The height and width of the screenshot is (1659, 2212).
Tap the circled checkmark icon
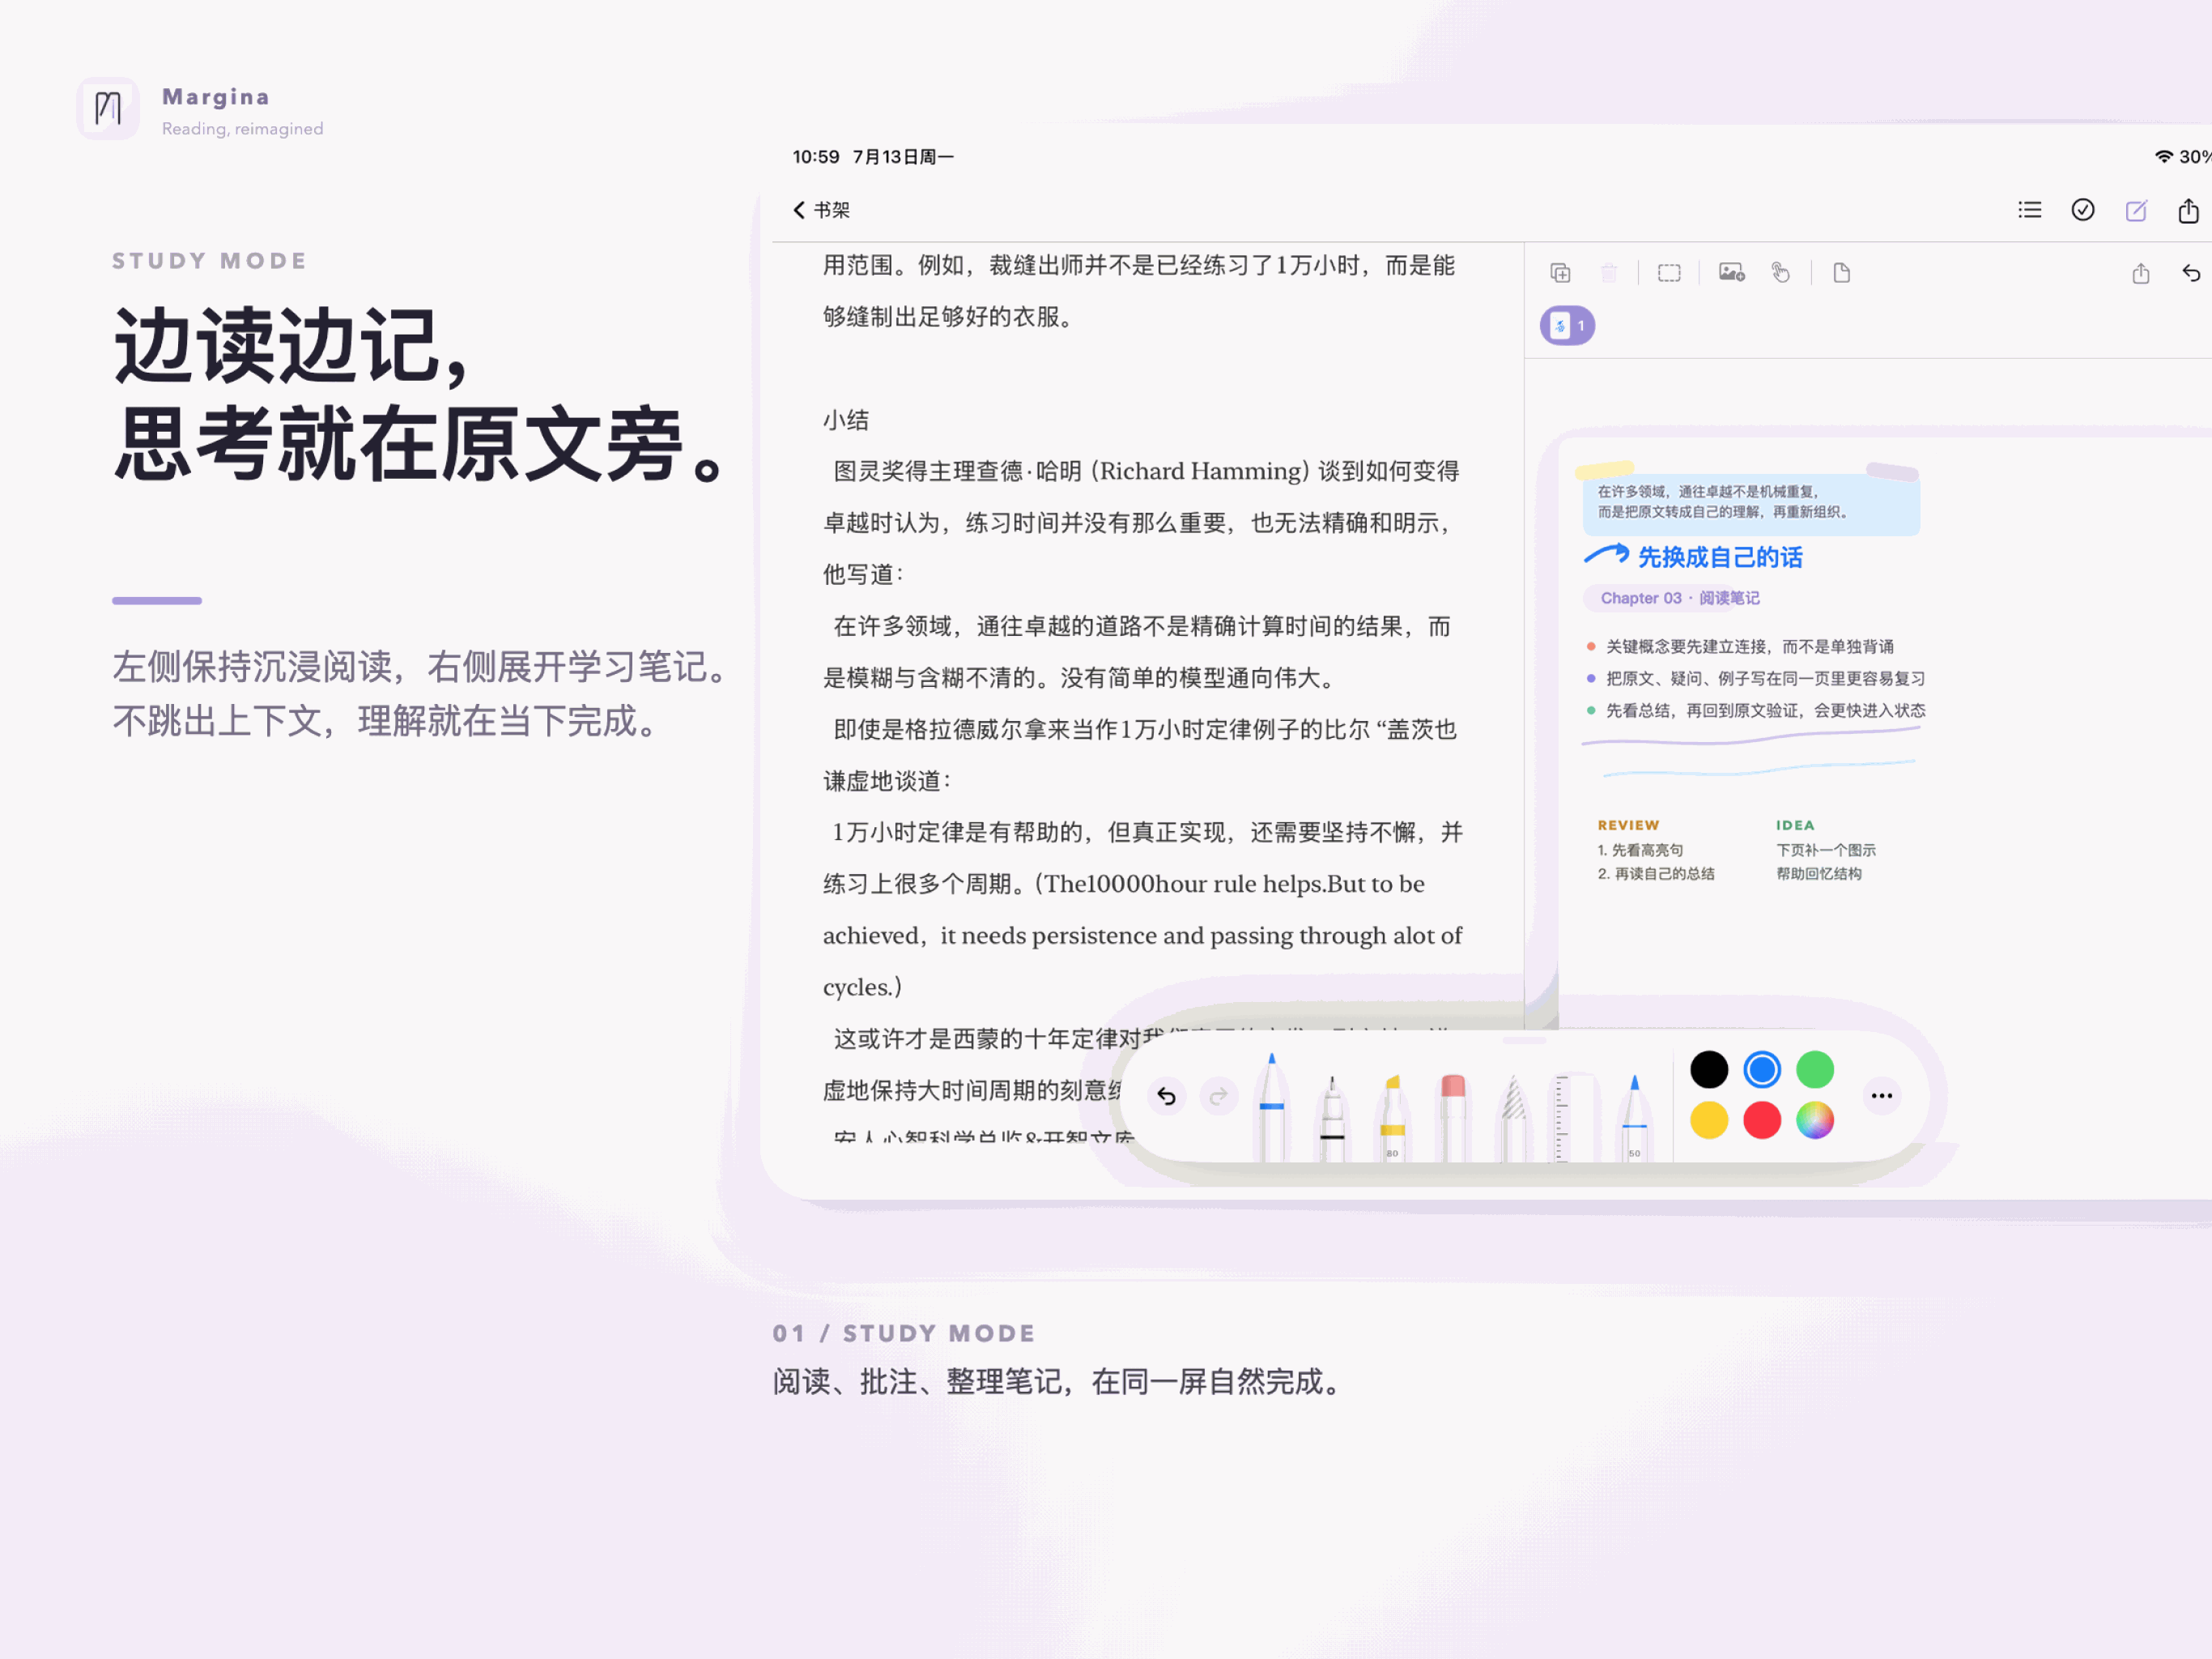coord(2082,210)
